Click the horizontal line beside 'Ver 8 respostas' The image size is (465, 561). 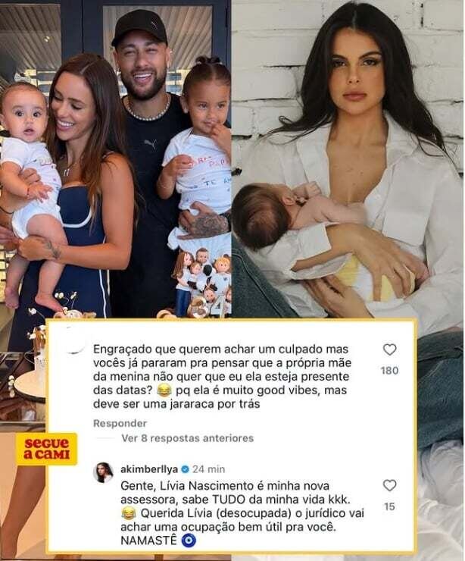click(x=106, y=438)
